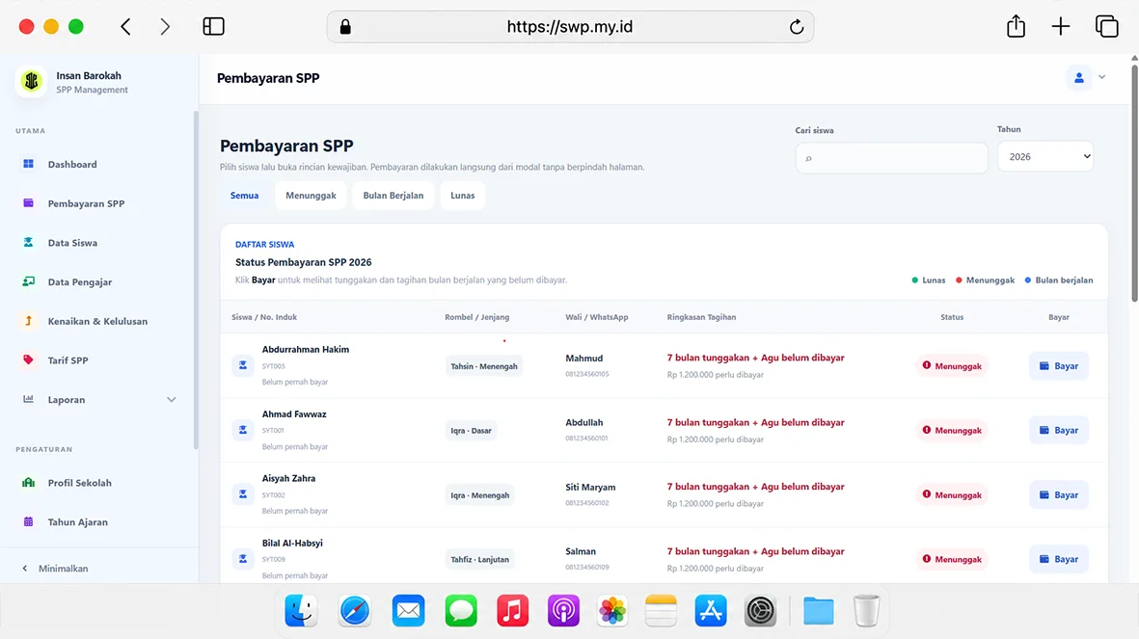Select the Menunggak filter tab
This screenshot has height=639, width=1139.
(311, 196)
